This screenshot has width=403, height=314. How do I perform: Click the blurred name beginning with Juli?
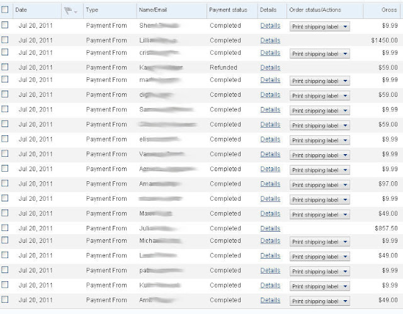click(x=158, y=228)
